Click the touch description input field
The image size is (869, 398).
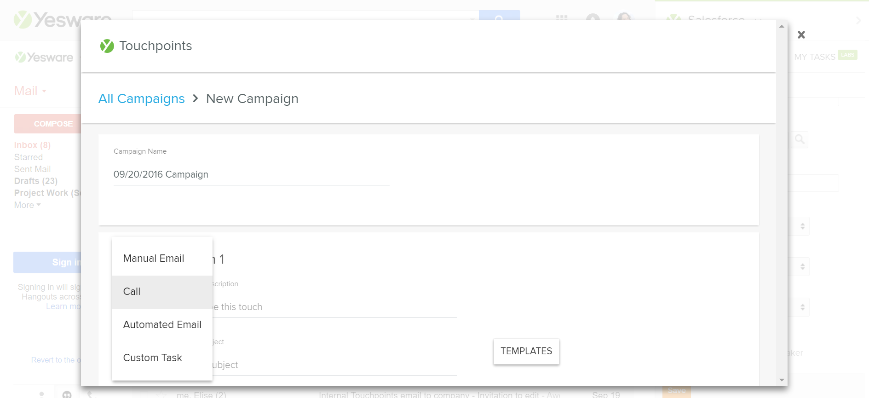(x=334, y=307)
